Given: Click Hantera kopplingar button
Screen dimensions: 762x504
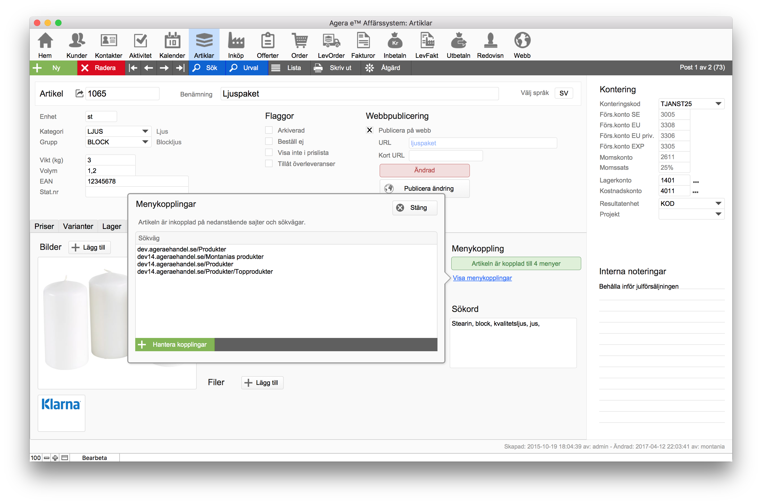Looking at the screenshot, I should [x=175, y=345].
